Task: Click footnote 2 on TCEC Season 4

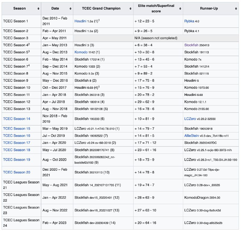Action: coord(29,44)
